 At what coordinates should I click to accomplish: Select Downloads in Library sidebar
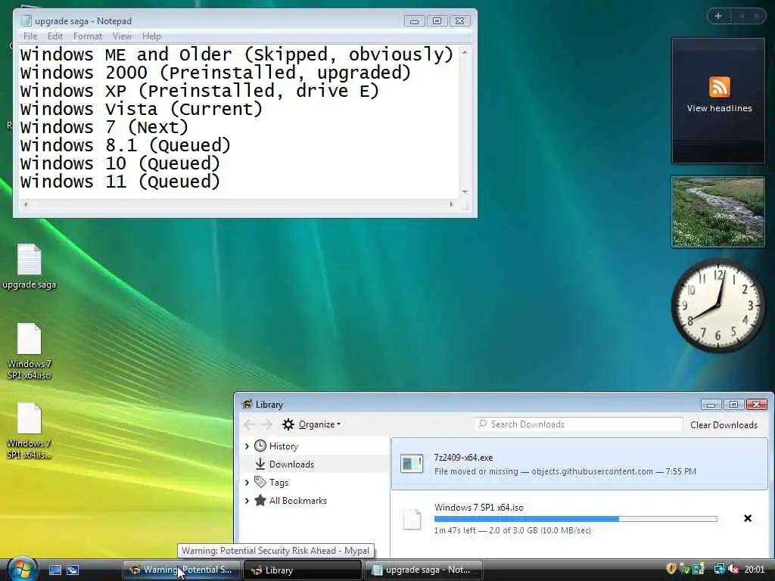(291, 464)
